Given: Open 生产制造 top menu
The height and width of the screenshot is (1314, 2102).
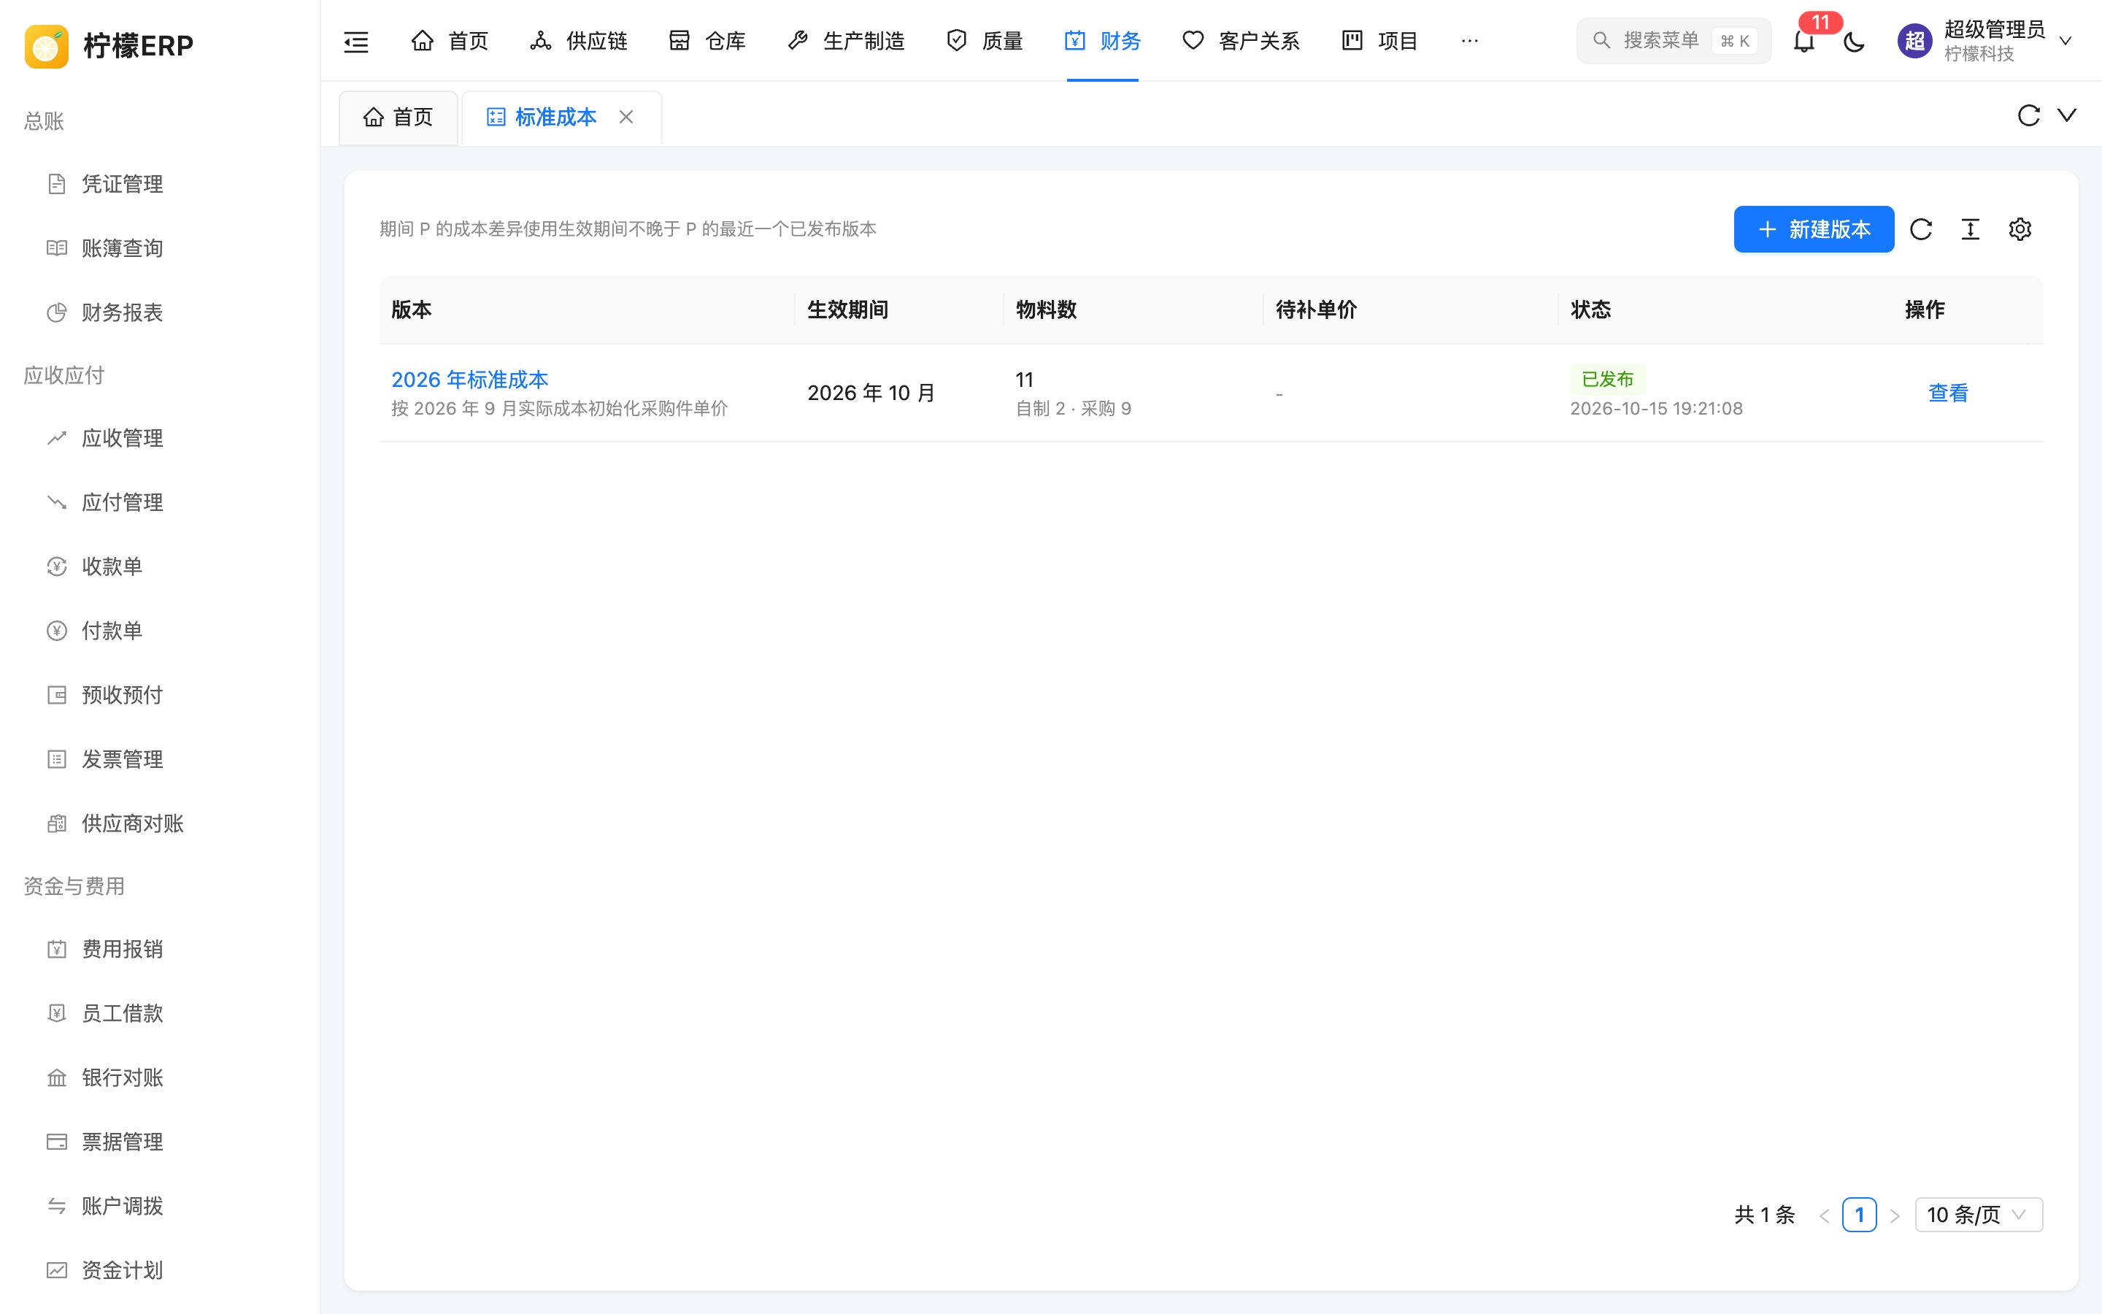Looking at the screenshot, I should pyautogui.click(x=846, y=41).
